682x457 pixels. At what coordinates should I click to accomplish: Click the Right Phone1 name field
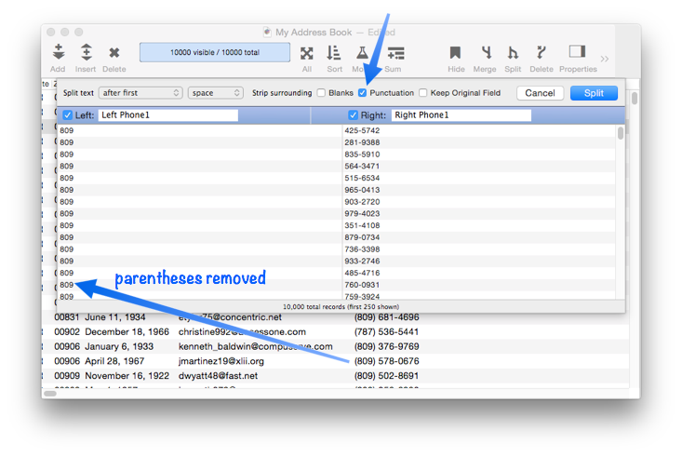coord(460,115)
